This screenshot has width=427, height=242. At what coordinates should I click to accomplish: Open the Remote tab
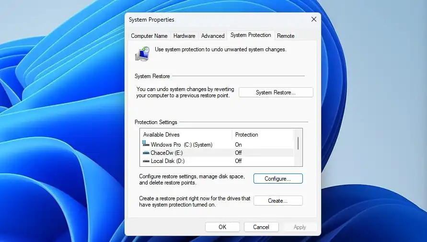286,36
